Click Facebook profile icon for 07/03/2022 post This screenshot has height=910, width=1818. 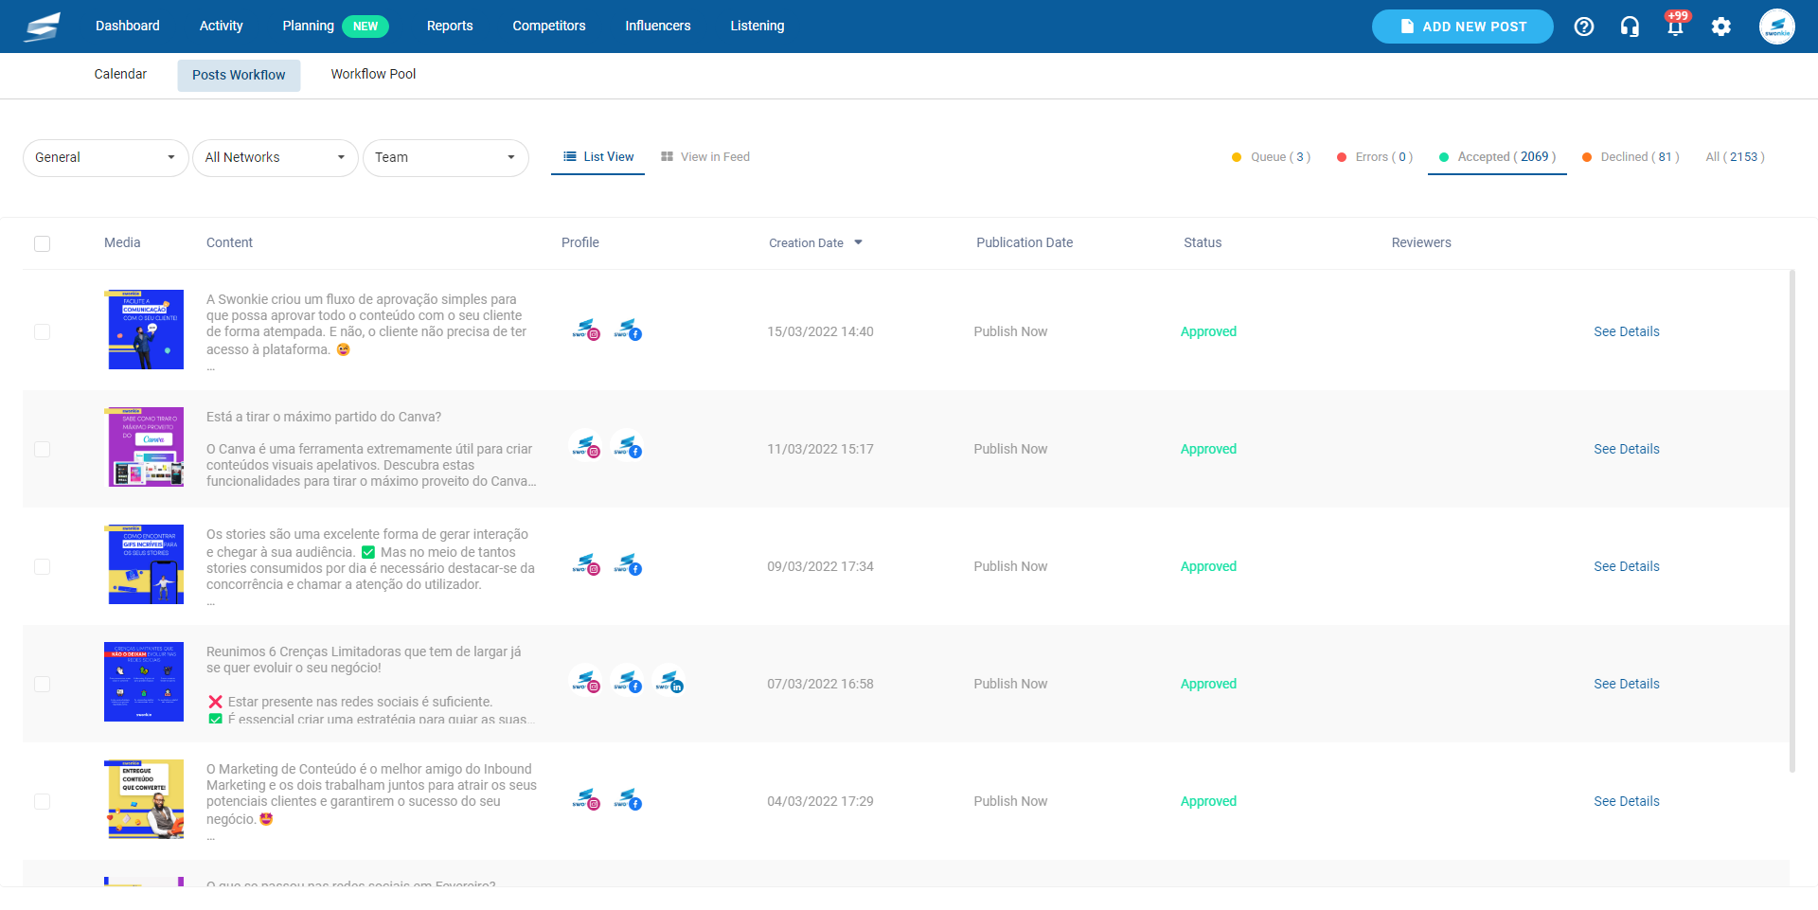(628, 682)
